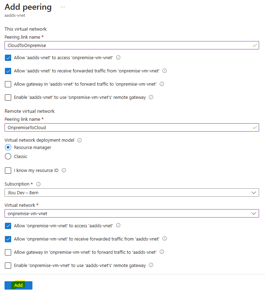Click the Add button
Image resolution: width=265 pixels, height=291 pixels.
coord(18,285)
